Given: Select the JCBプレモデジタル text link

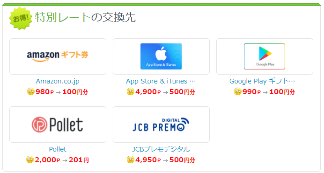Looking at the screenshot, I should pyautogui.click(x=161, y=149).
